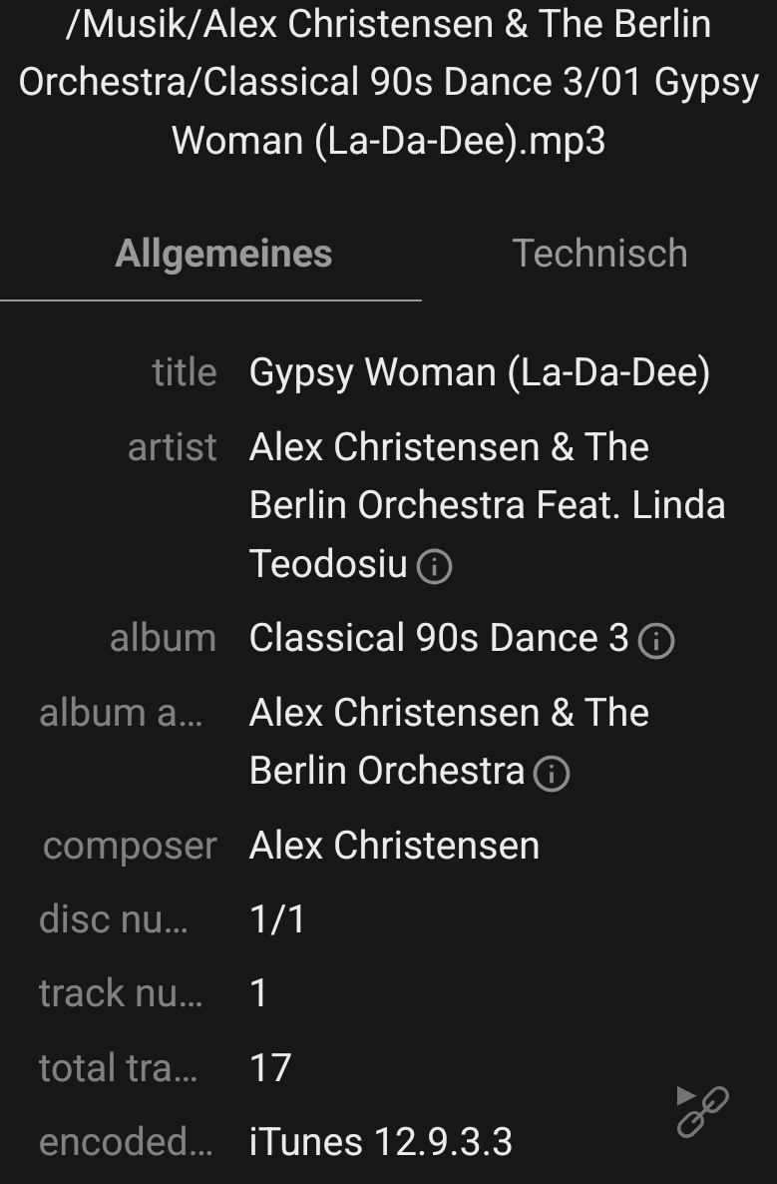Click album name Classical 90s Dance 3

point(439,638)
